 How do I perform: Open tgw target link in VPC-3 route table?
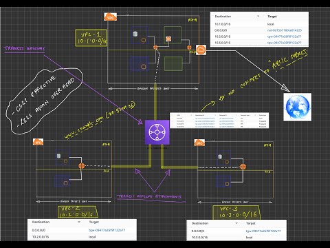tap(263, 231)
